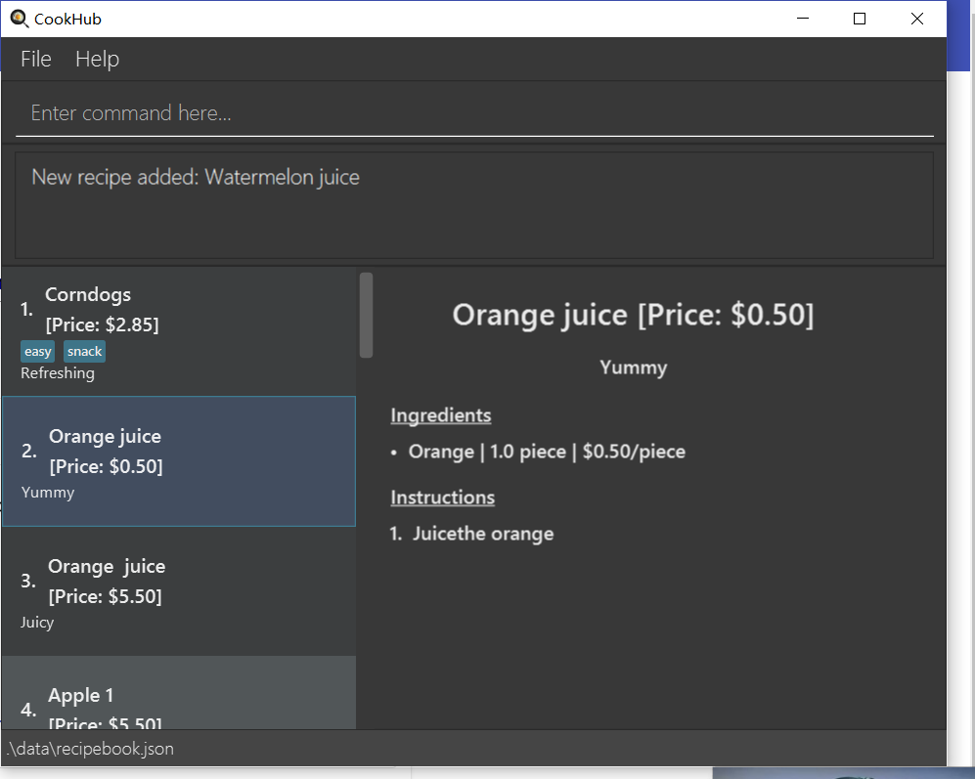Click the command input field
Screen dimensions: 975x779
pos(474,113)
